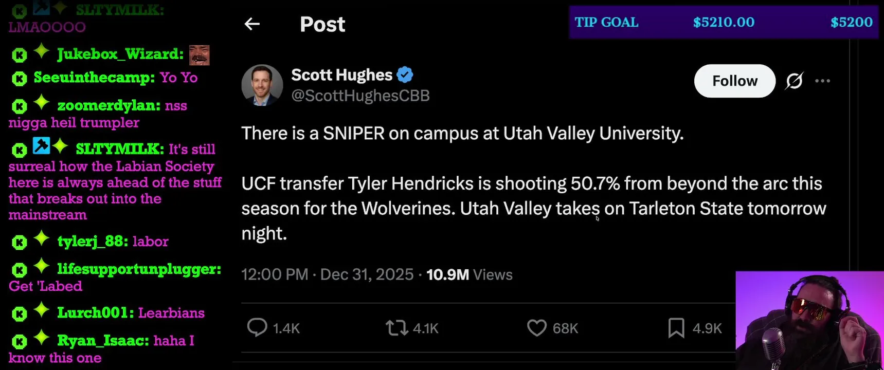
Task: Open the 12:00 PM Dec 31 timestamp
Action: coord(327,275)
